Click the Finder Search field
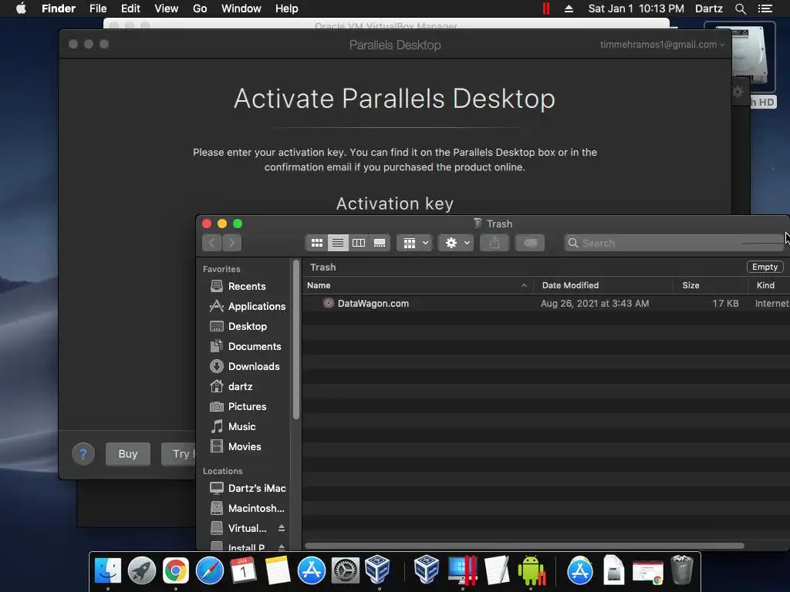The height and width of the screenshot is (592, 790). click(675, 243)
